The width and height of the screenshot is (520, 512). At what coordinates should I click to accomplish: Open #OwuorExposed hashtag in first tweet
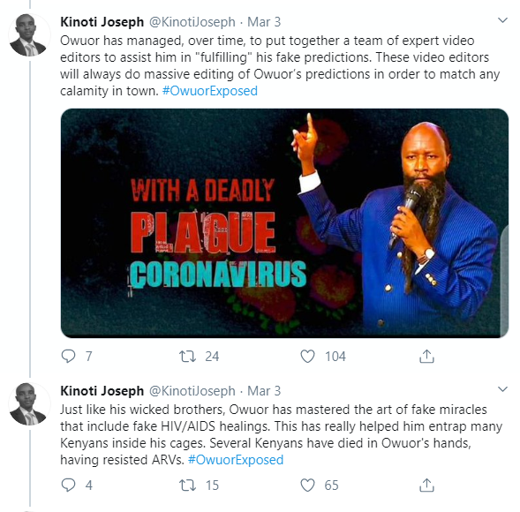click(x=209, y=91)
